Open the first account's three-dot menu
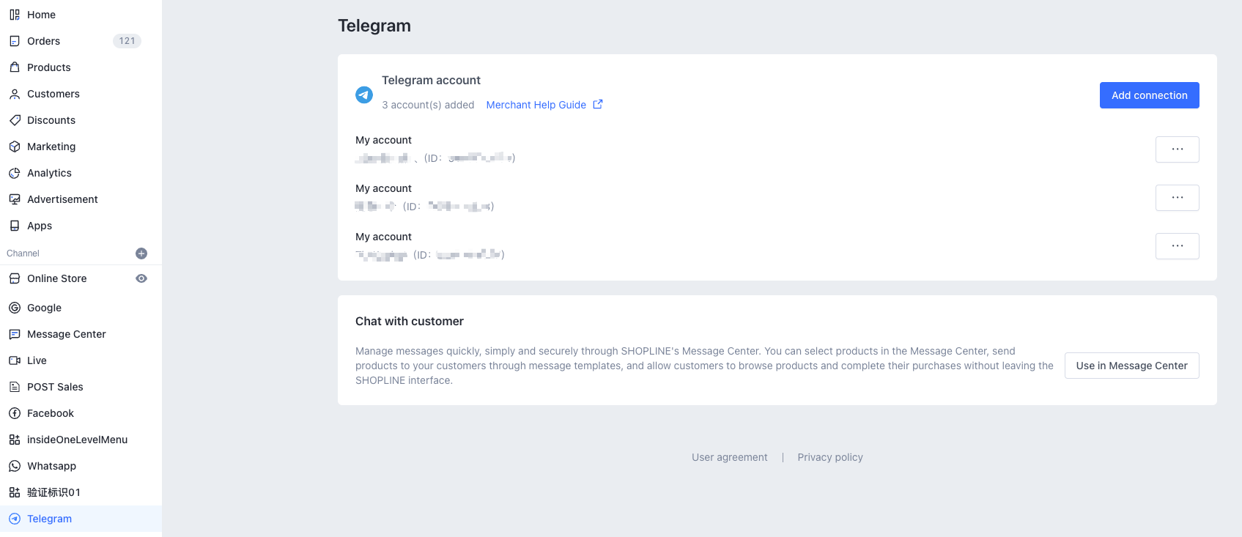Image resolution: width=1242 pixels, height=537 pixels. point(1177,149)
